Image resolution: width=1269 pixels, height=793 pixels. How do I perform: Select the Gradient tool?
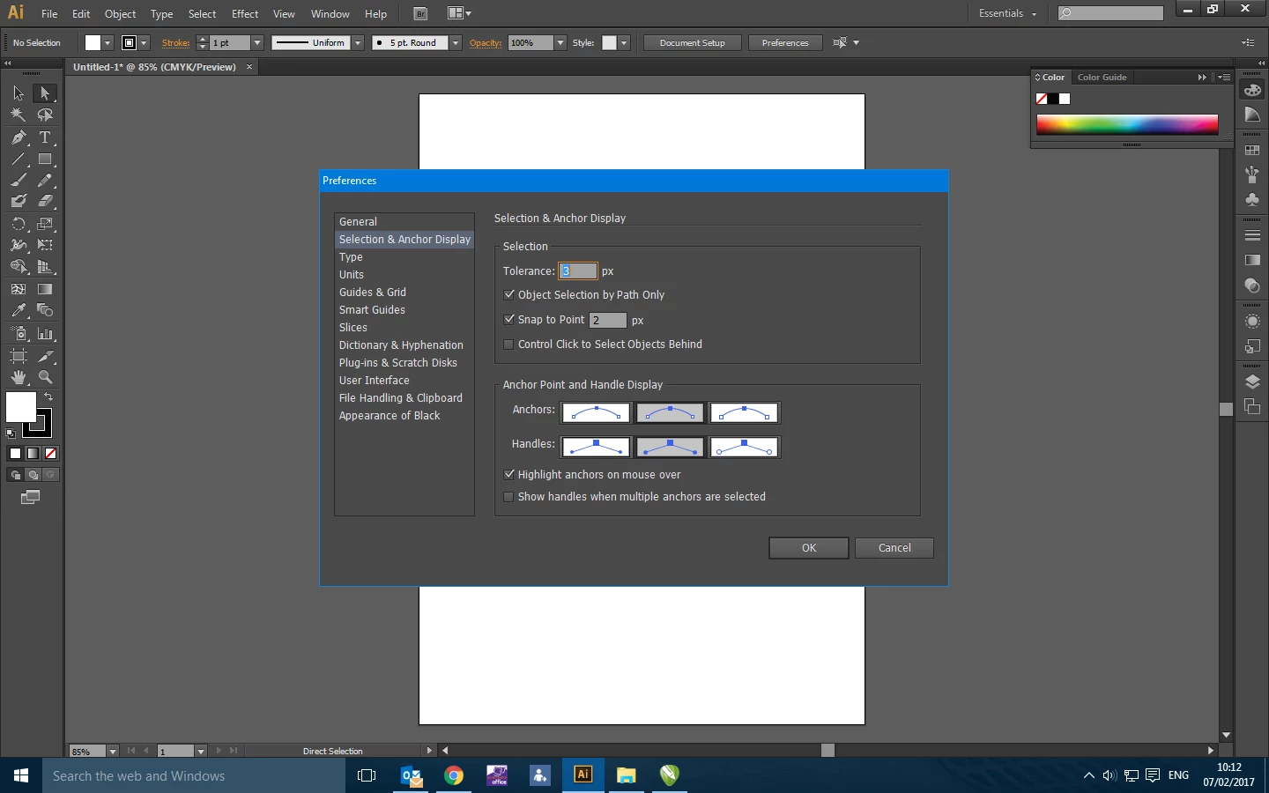[x=45, y=289]
